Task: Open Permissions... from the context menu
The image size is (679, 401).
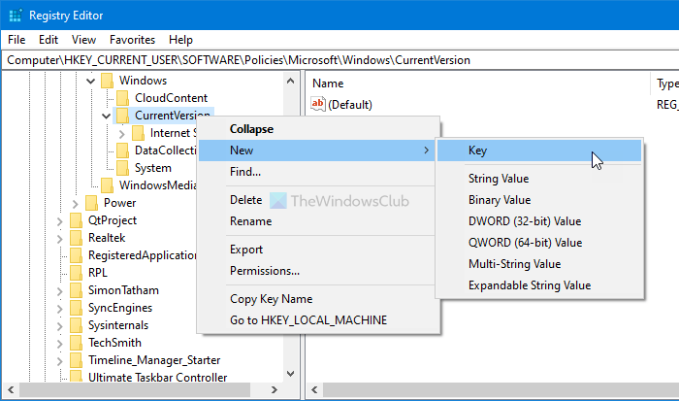Action: coord(317,271)
